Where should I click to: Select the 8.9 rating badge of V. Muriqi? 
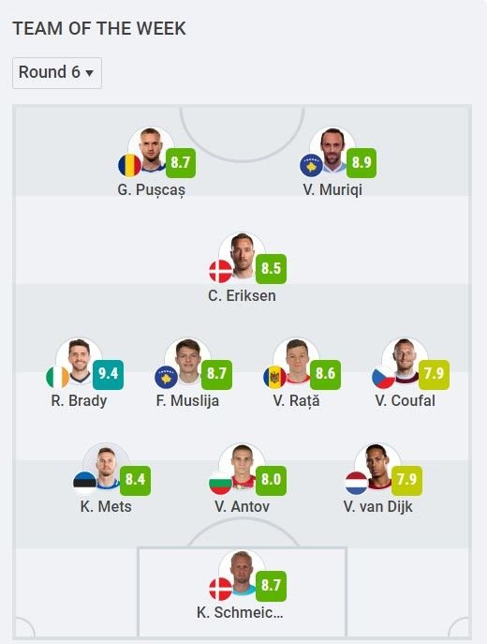tap(362, 163)
